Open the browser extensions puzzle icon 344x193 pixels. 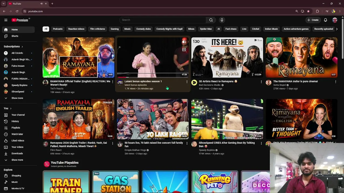pos(317,11)
